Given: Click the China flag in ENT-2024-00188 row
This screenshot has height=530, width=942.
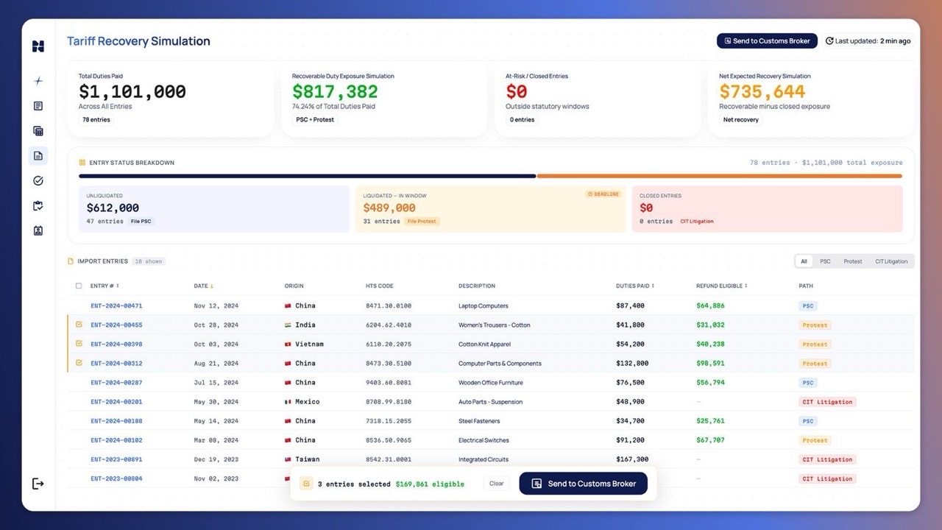Looking at the screenshot, I should point(288,421).
